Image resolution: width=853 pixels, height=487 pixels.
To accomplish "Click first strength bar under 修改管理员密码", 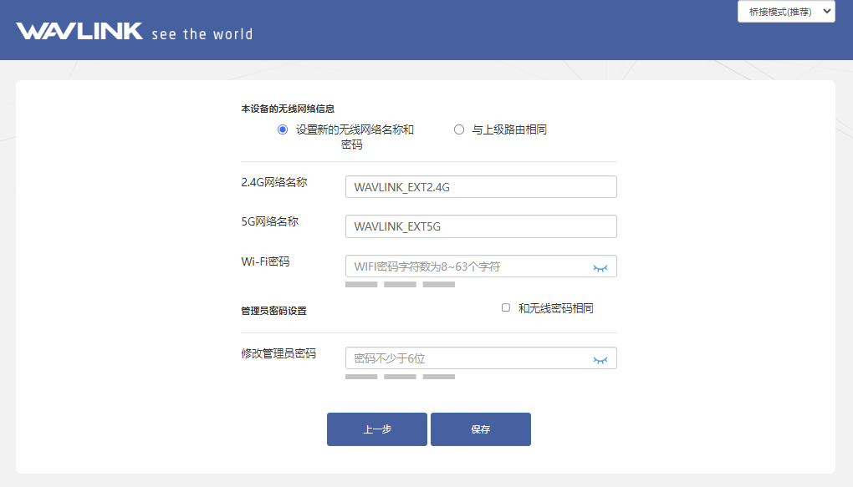I will pos(361,377).
